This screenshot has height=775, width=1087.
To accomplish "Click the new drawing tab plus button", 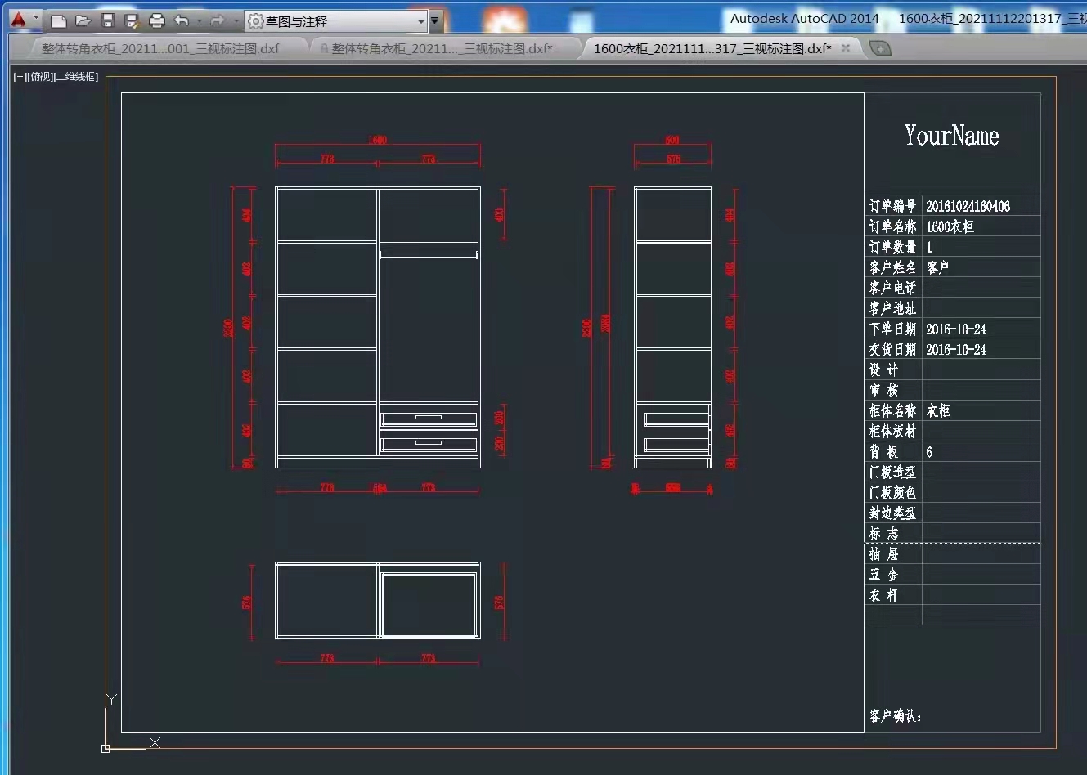I will coord(880,49).
